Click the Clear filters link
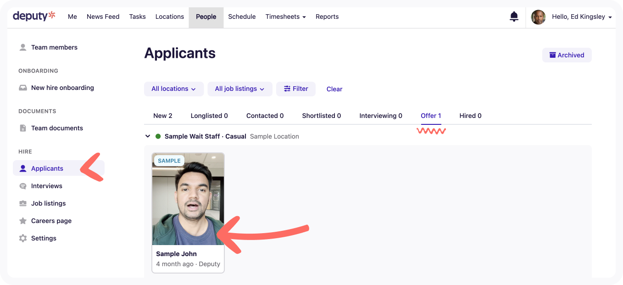The width and height of the screenshot is (623, 285). 334,89
